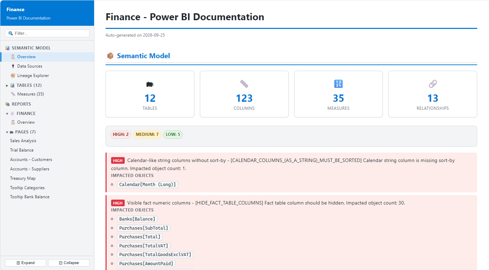The height and width of the screenshot is (270, 489).
Task: Click the Semantic Model section heading
Action: tap(143, 56)
